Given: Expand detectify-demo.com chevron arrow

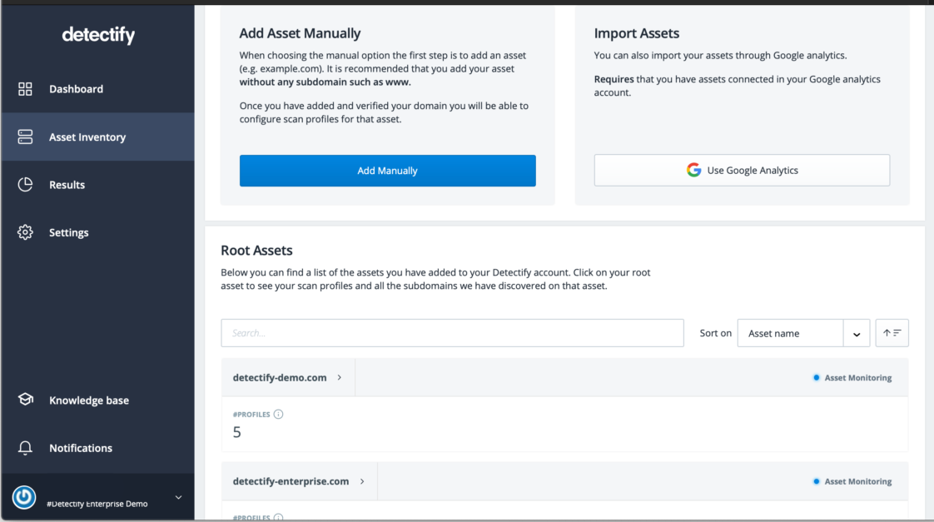Looking at the screenshot, I should (x=340, y=377).
